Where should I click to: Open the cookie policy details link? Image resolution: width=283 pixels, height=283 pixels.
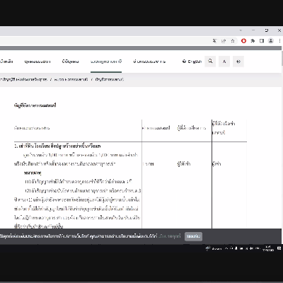coord(169,236)
